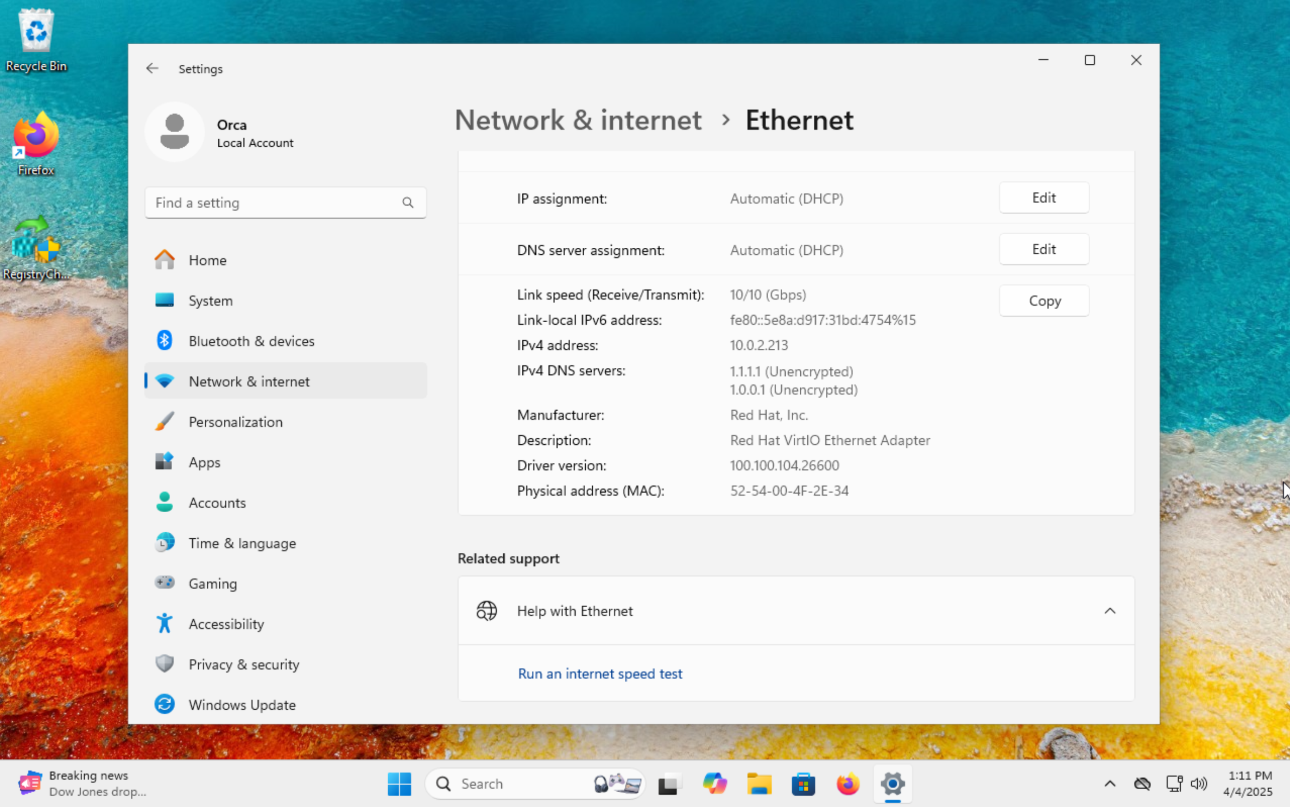Select the IPv4 address 10.0.2.213
The height and width of the screenshot is (807, 1290).
tap(759, 346)
